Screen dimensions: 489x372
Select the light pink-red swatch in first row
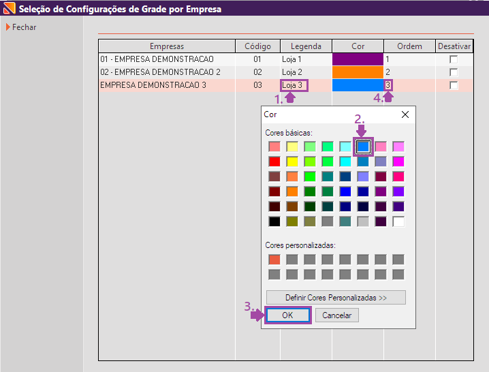point(274,146)
